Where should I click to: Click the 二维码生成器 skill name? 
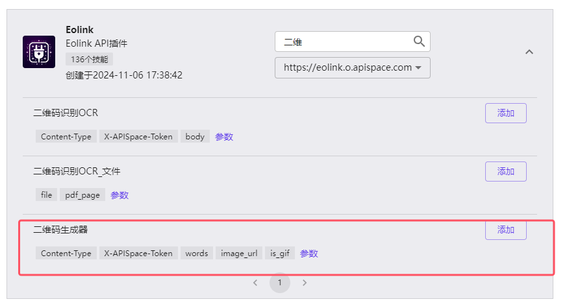coord(61,230)
